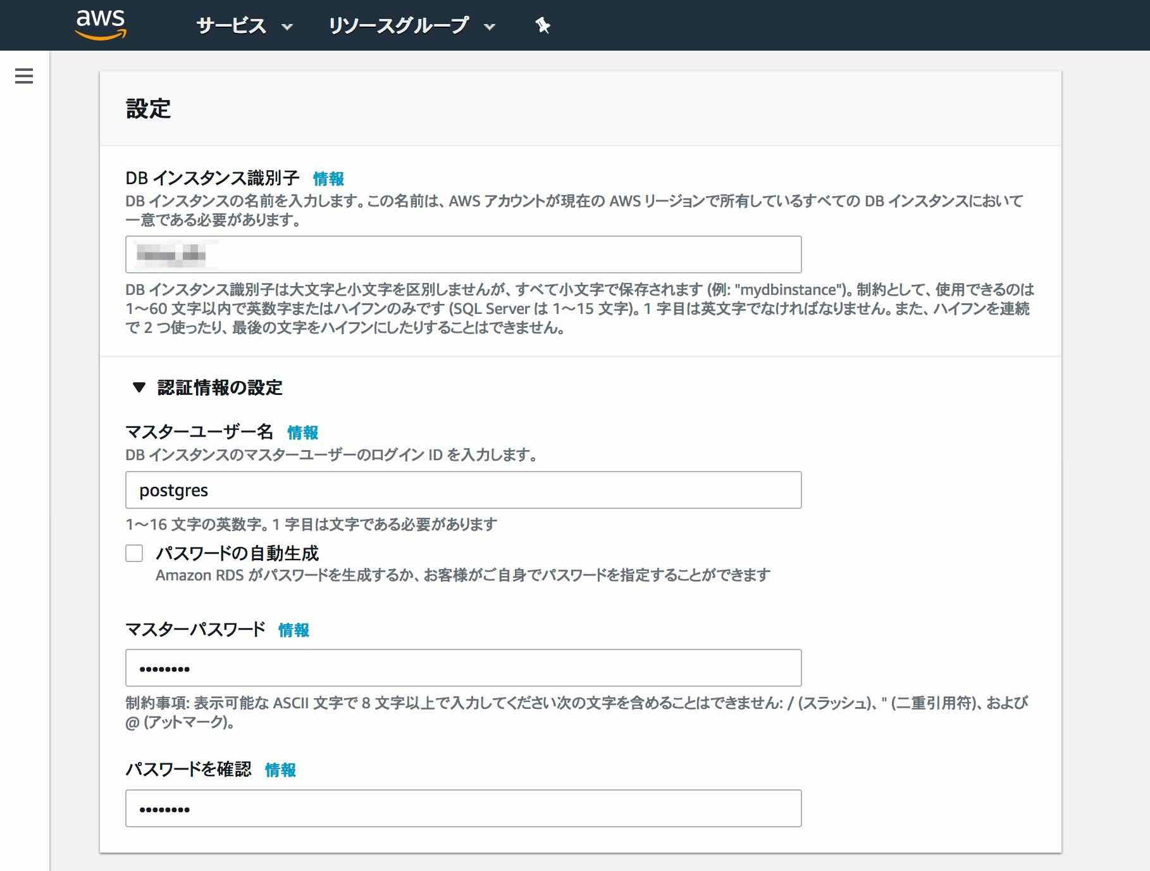Collapse the 認証情報の設定 section triangle
Screen dimensions: 1150x871
click(139, 387)
